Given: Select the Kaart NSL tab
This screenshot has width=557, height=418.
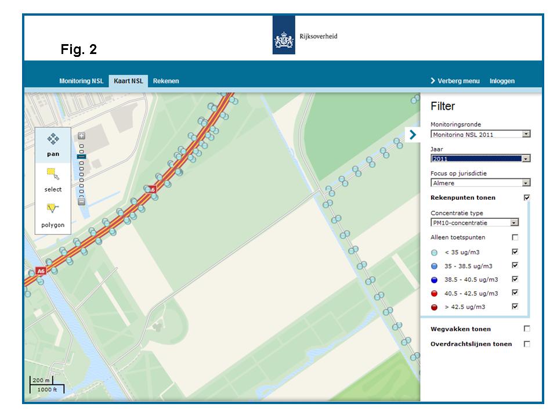Looking at the screenshot, I should 128,81.
